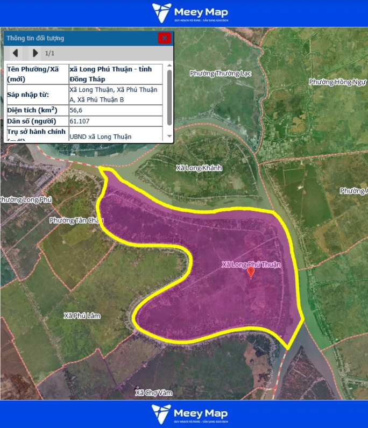Select the Xã Phú Lâm map label
This screenshot has height=428, width=368.
(x=82, y=315)
